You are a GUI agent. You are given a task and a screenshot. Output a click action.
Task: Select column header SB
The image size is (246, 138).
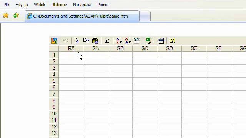tap(120, 49)
